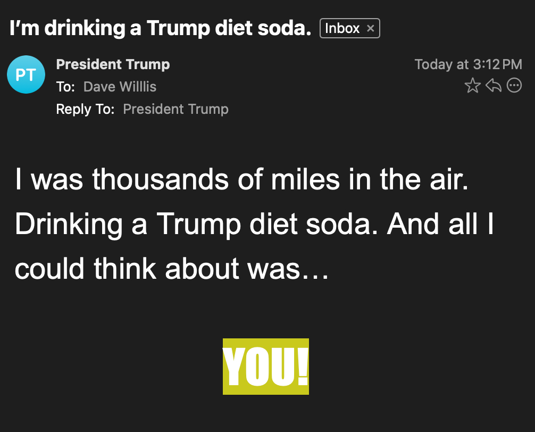Click the reply arrow icon

tap(494, 86)
